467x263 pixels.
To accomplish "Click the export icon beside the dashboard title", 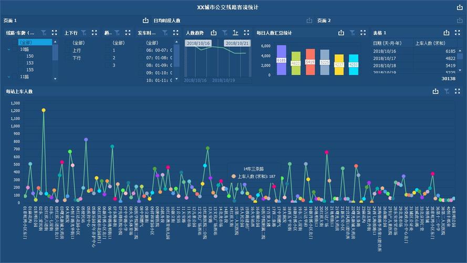I will [460, 7].
